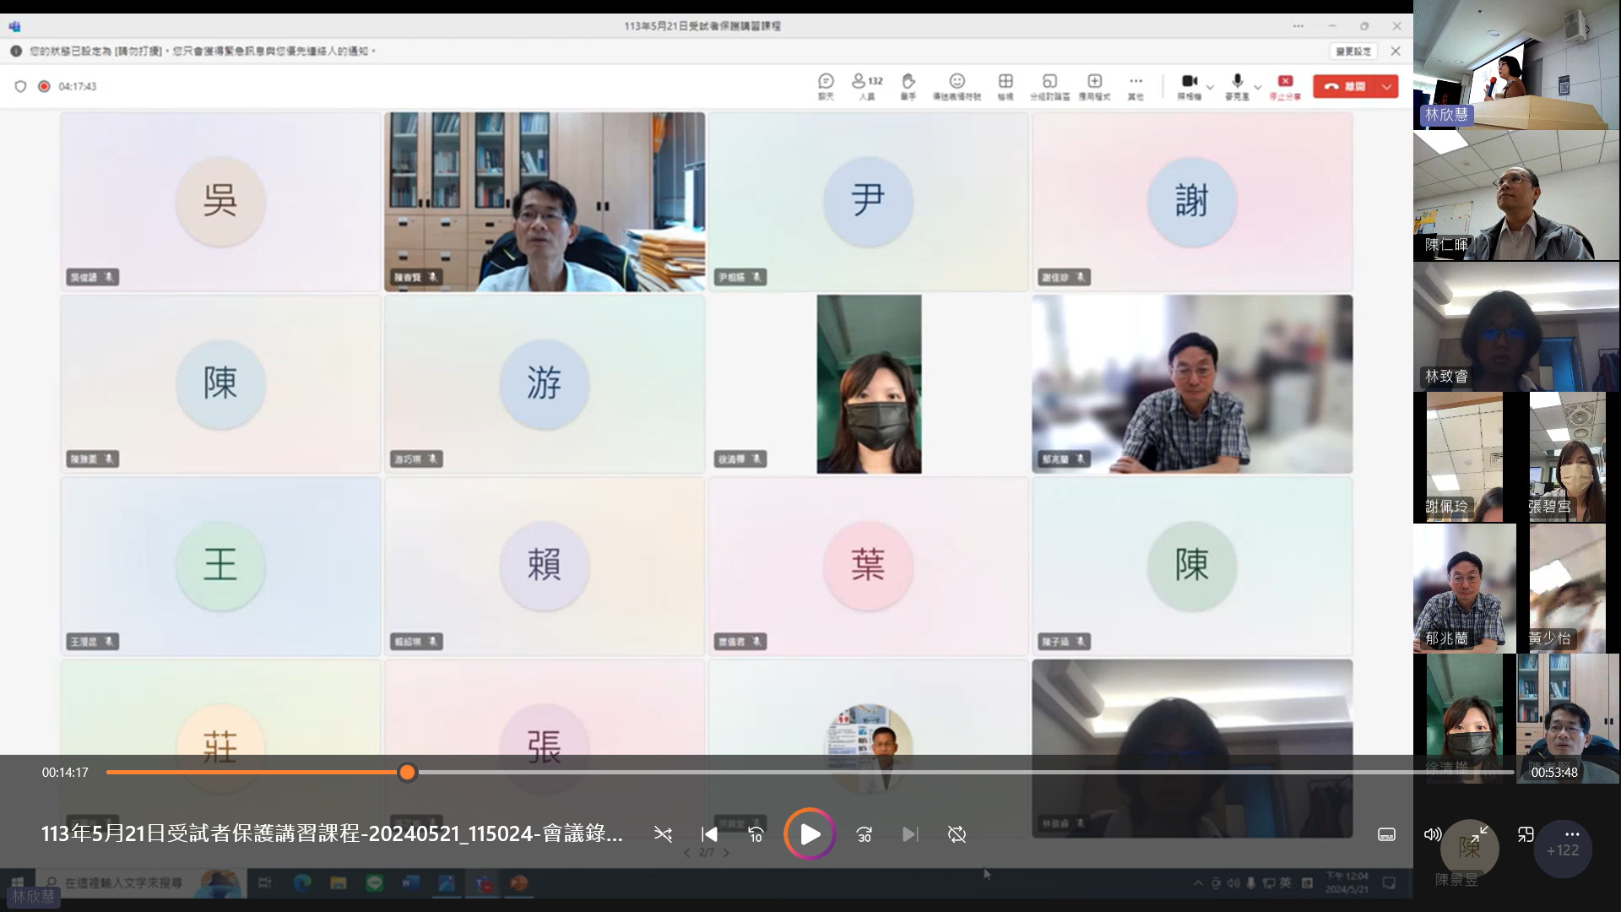Select the 賴 participant tile
Viewport: 1621px width, 912px height.
544,566
